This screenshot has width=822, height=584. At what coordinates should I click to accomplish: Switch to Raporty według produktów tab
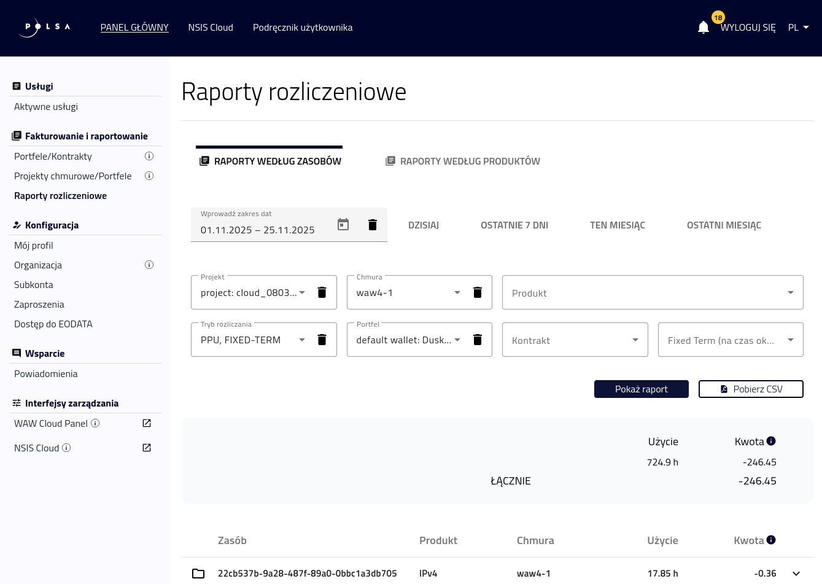coord(463,161)
